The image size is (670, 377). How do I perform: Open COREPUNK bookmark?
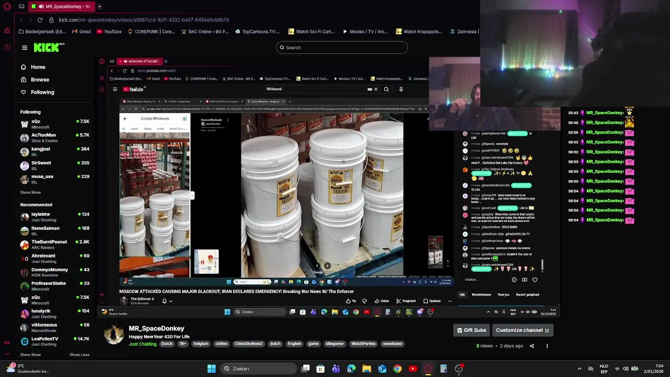[x=151, y=31]
